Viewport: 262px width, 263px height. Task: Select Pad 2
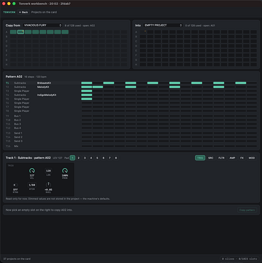[79, 158]
